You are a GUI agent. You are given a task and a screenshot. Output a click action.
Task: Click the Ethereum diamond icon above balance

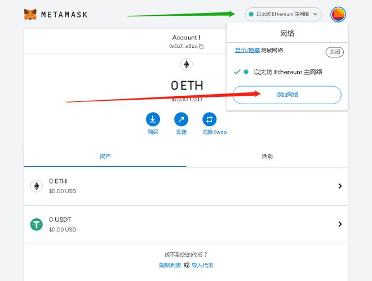(186, 64)
